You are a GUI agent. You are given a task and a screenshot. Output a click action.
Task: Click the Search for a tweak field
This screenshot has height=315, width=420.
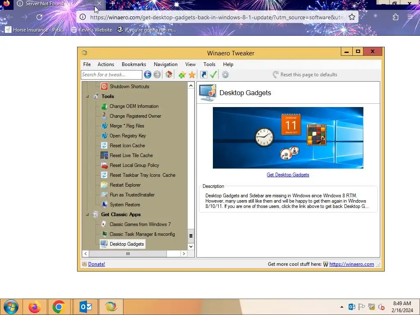(112, 75)
